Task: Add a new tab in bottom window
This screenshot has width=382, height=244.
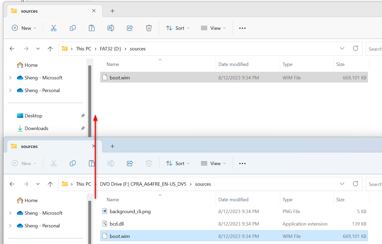Action: point(112,146)
